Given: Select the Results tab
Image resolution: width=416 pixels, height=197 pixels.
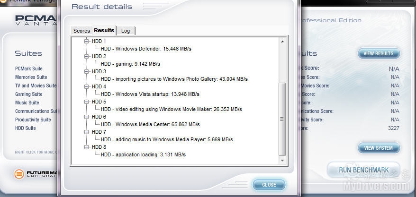Looking at the screenshot, I should point(104,30).
